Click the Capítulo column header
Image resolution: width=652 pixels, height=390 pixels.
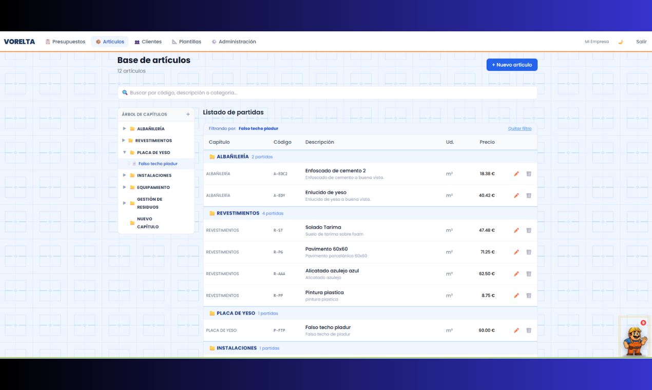(219, 142)
